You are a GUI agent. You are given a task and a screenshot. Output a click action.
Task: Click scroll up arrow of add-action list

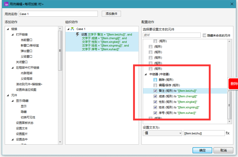point(60,29)
